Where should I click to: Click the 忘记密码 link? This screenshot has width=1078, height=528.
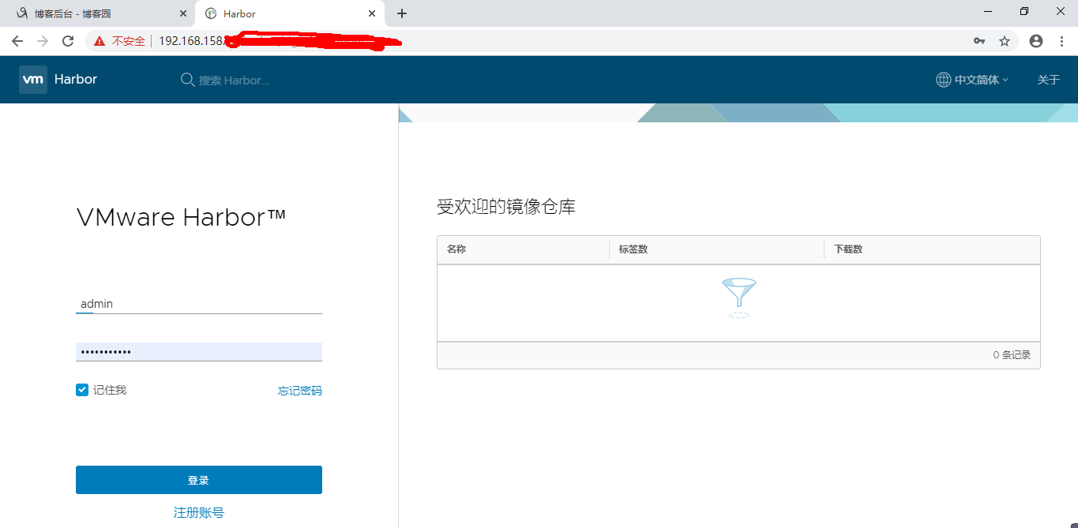click(300, 391)
